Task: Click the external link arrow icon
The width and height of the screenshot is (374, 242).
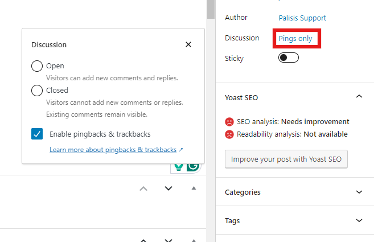Action: [181, 150]
